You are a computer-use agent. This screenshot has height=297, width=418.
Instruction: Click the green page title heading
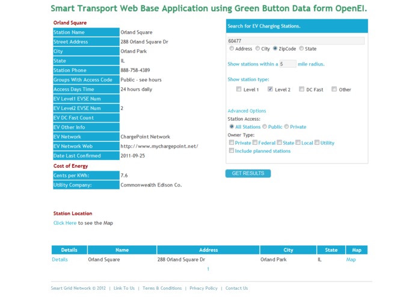pyautogui.click(x=209, y=8)
